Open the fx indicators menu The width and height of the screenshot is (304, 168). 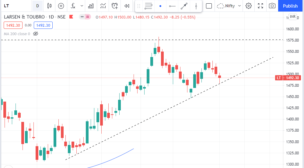click(73, 6)
